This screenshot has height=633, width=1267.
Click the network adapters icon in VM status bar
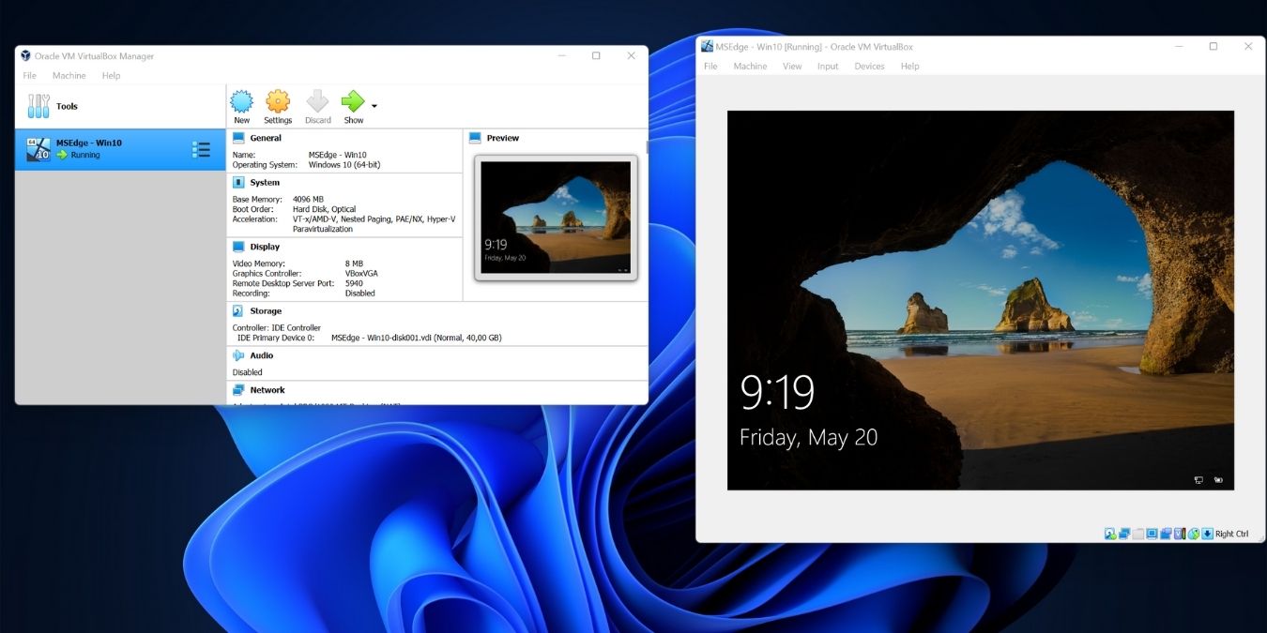(1123, 533)
